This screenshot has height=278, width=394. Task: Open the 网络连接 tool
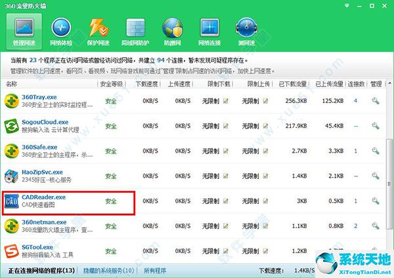(209, 31)
